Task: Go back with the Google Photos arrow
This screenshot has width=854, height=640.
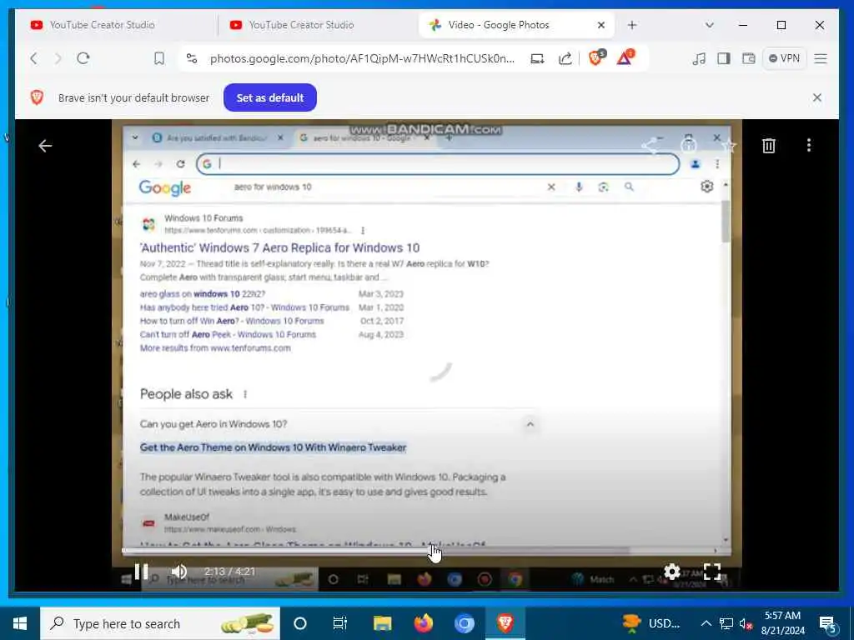Action: 45,146
